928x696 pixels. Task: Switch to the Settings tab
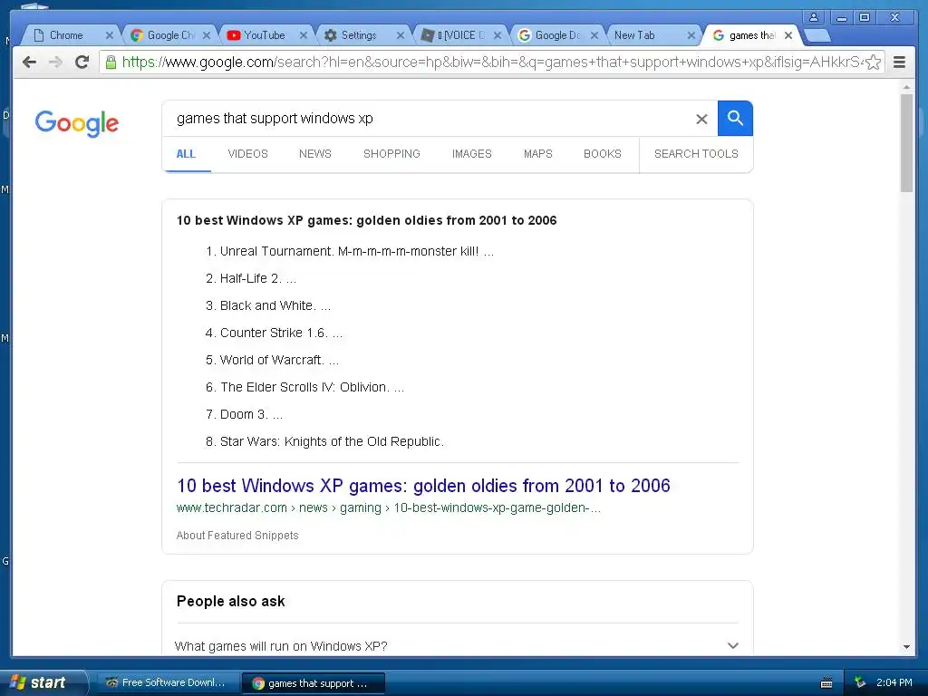358,35
